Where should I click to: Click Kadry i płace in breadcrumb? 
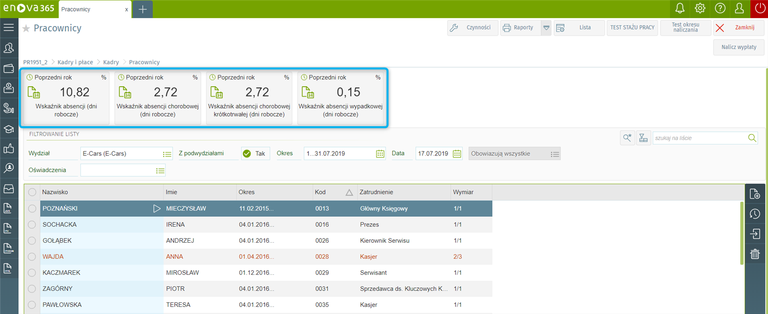[x=75, y=62]
